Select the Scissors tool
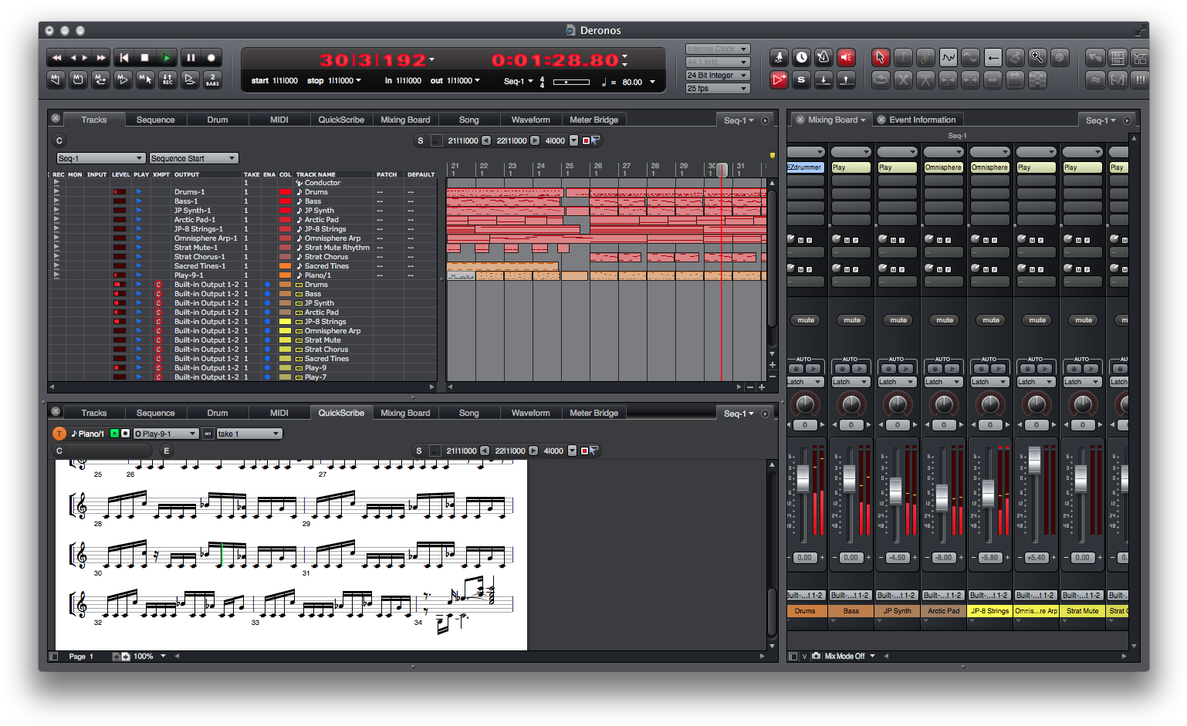Image resolution: width=1187 pixels, height=726 pixels. pyautogui.click(x=925, y=79)
